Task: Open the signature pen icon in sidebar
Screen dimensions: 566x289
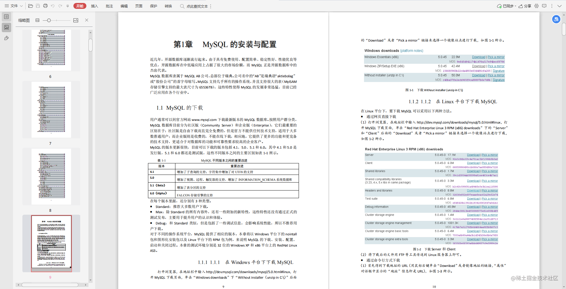Action: pos(6,38)
